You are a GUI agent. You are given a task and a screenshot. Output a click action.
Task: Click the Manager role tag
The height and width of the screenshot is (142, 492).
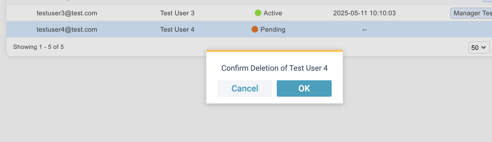[471, 13]
